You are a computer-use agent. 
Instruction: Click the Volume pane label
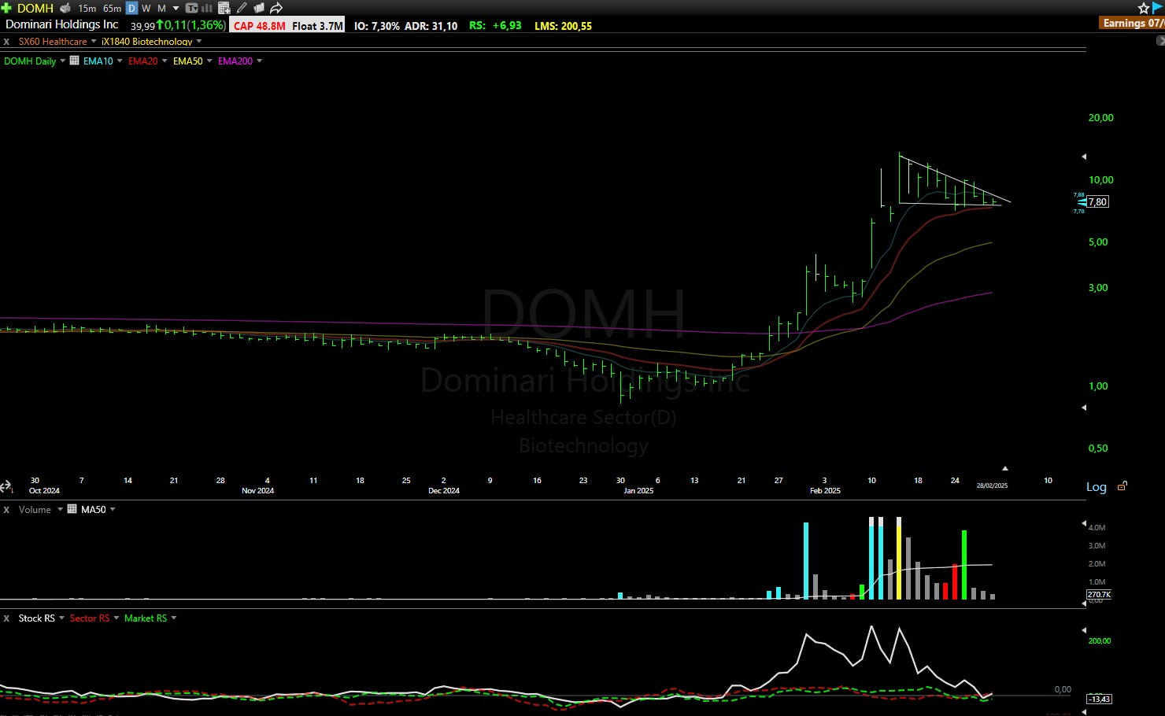pos(35,510)
